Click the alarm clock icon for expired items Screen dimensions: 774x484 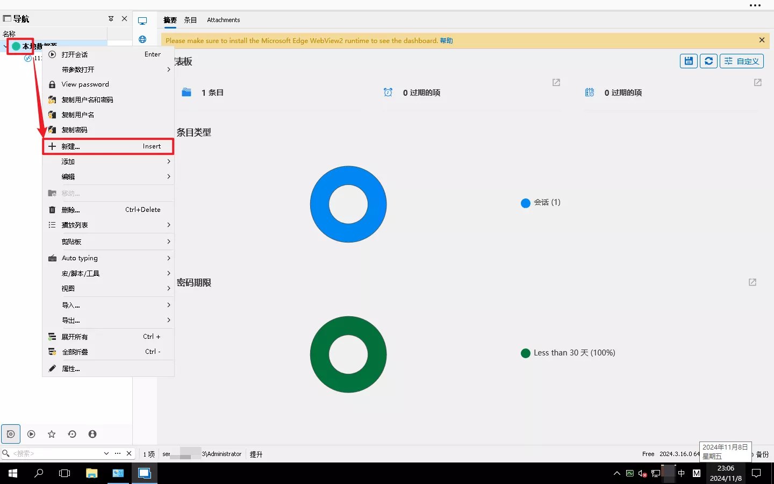388,92
